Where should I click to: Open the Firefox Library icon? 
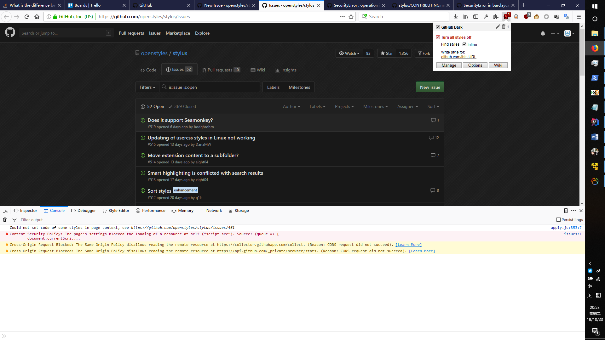(465, 17)
